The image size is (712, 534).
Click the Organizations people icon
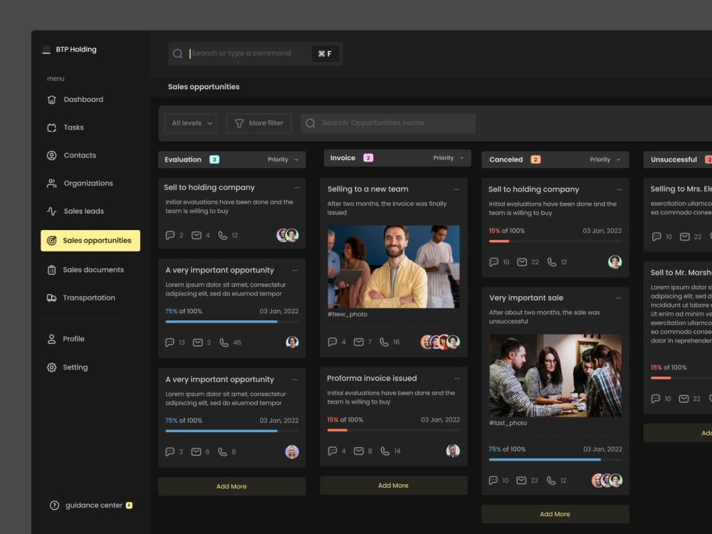(52, 184)
